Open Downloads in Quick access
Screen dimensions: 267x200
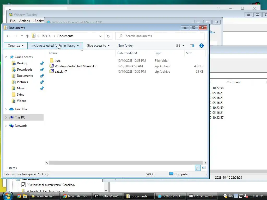coord(25,69)
